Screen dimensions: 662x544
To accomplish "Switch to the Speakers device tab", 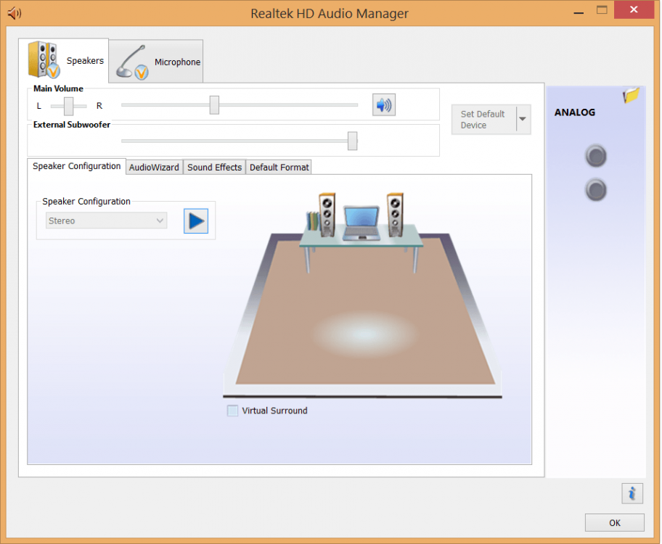I will coord(64,61).
